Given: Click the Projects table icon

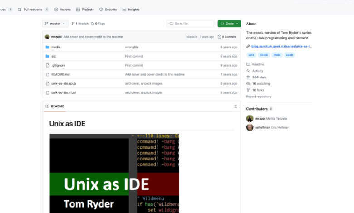Looking at the screenshot, I should pyautogui.click(x=78, y=10).
